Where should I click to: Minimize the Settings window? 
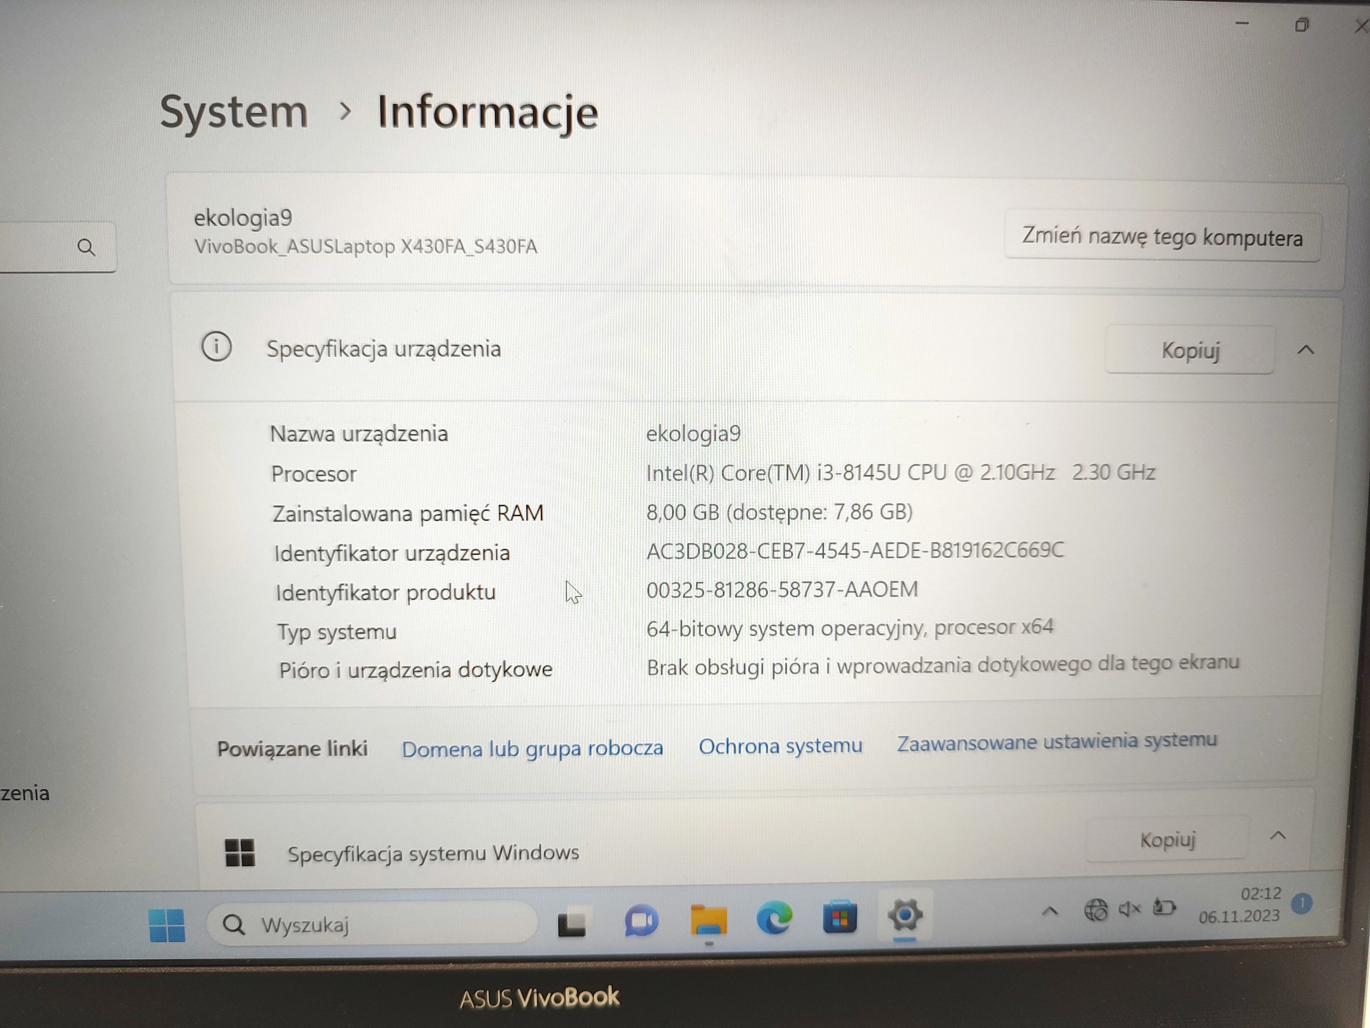click(1242, 24)
